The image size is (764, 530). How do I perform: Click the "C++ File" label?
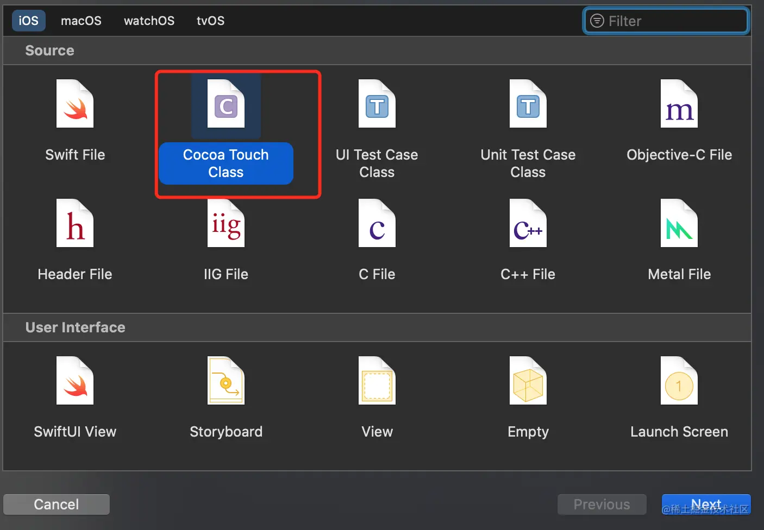pyautogui.click(x=528, y=274)
